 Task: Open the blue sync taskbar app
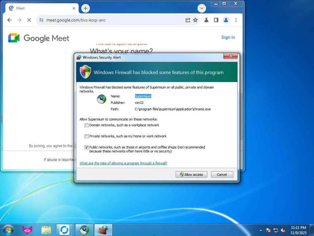click(x=64, y=230)
